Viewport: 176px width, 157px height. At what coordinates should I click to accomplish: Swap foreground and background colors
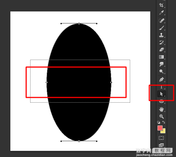pyautogui.click(x=164, y=122)
